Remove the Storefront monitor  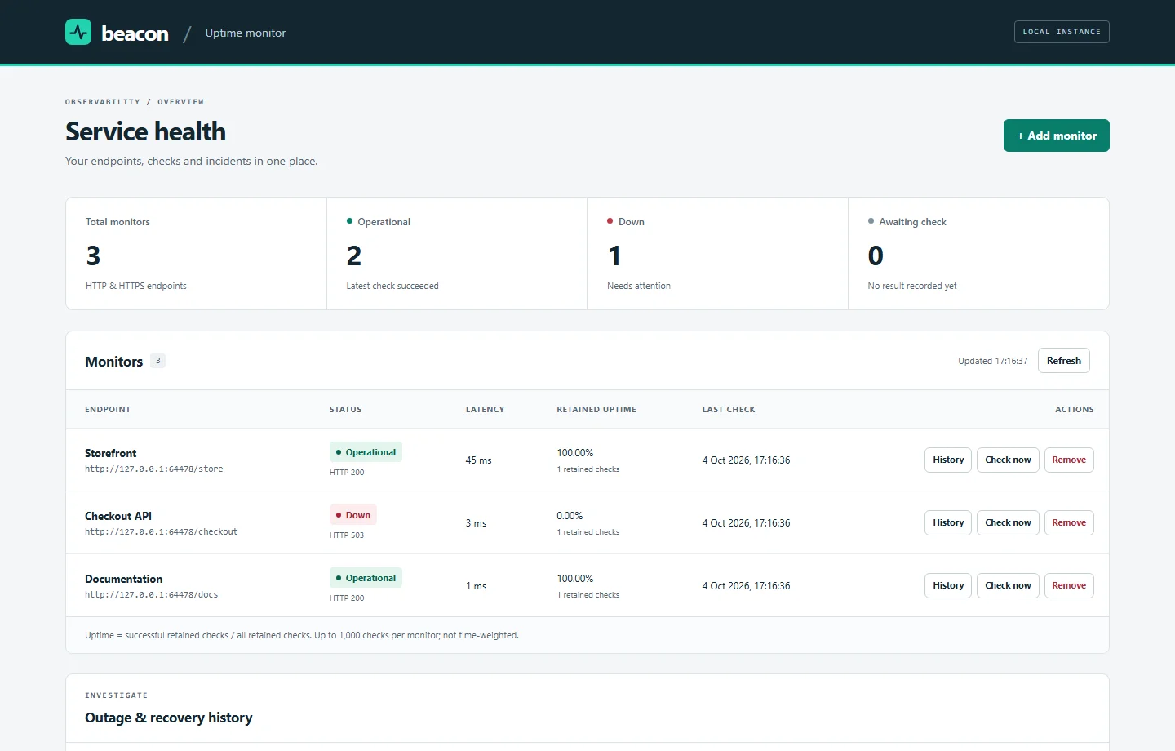1069,460
